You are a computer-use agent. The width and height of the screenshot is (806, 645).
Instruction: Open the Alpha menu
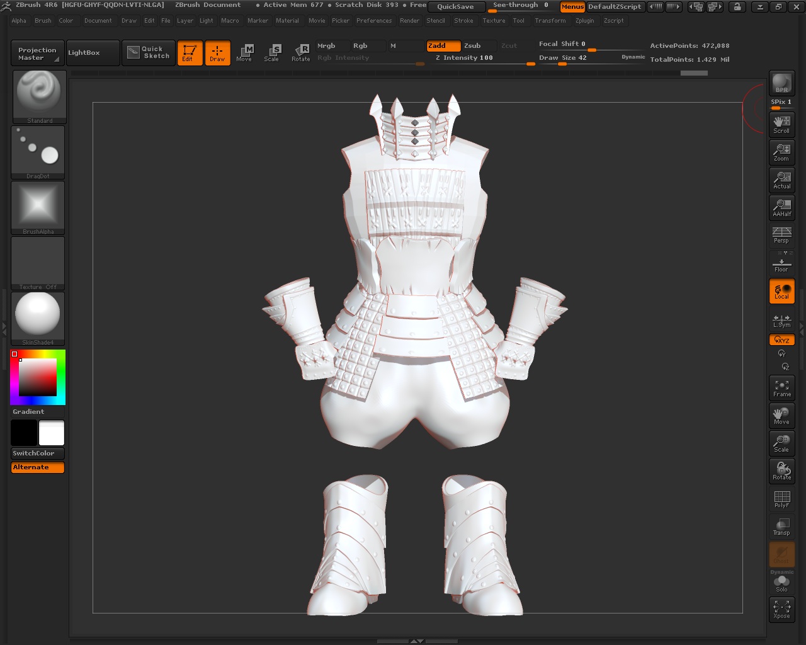tap(19, 21)
